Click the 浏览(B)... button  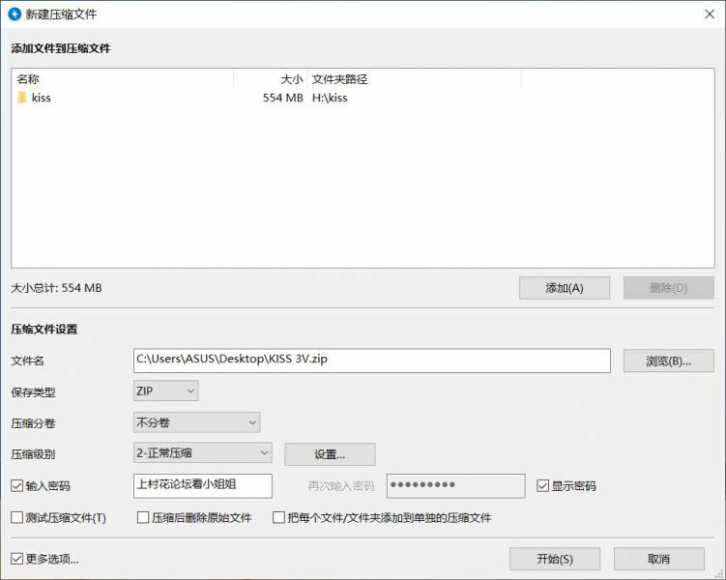(669, 361)
